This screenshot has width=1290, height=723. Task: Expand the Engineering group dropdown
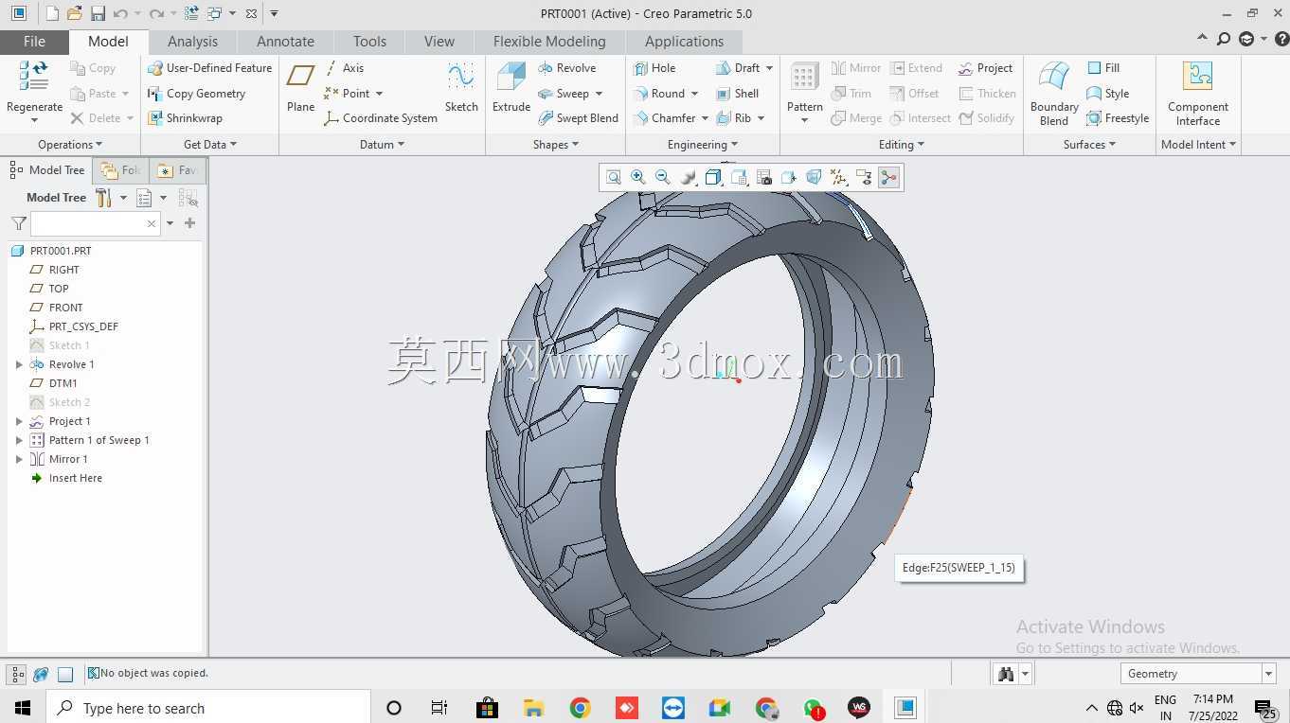(703, 145)
